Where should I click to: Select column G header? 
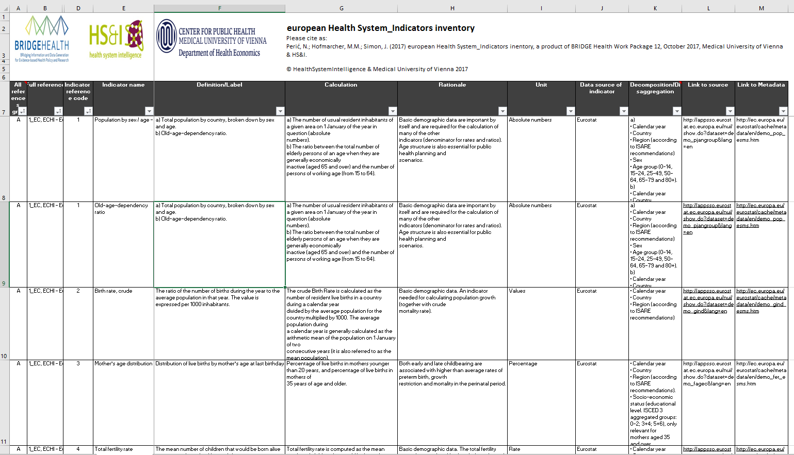(x=341, y=8)
